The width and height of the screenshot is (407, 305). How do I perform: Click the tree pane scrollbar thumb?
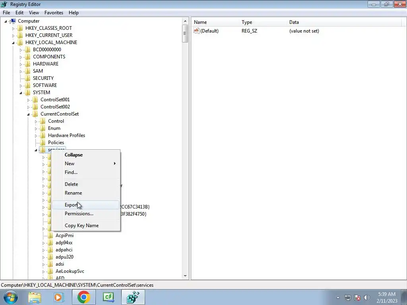185,33
